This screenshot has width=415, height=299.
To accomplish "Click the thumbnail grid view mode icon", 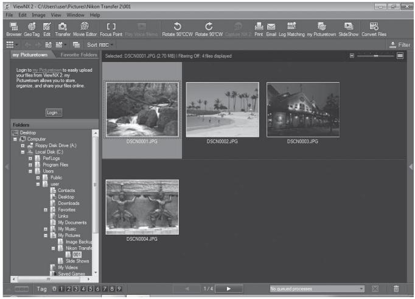I will (10, 45).
